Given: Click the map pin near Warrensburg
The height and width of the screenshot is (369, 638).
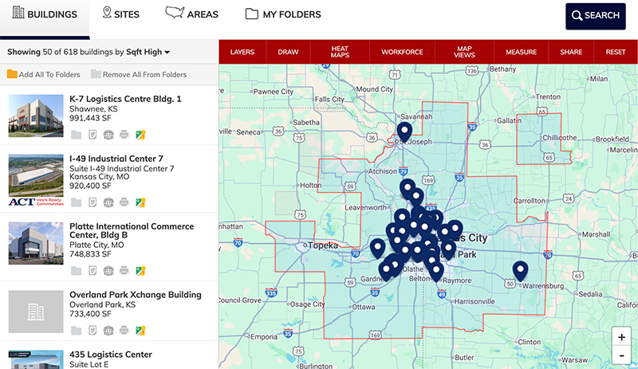Looking at the screenshot, I should tap(520, 270).
